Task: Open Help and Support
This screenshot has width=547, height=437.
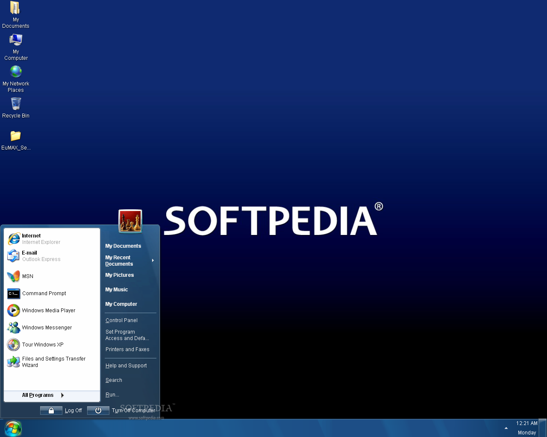Action: pos(126,366)
